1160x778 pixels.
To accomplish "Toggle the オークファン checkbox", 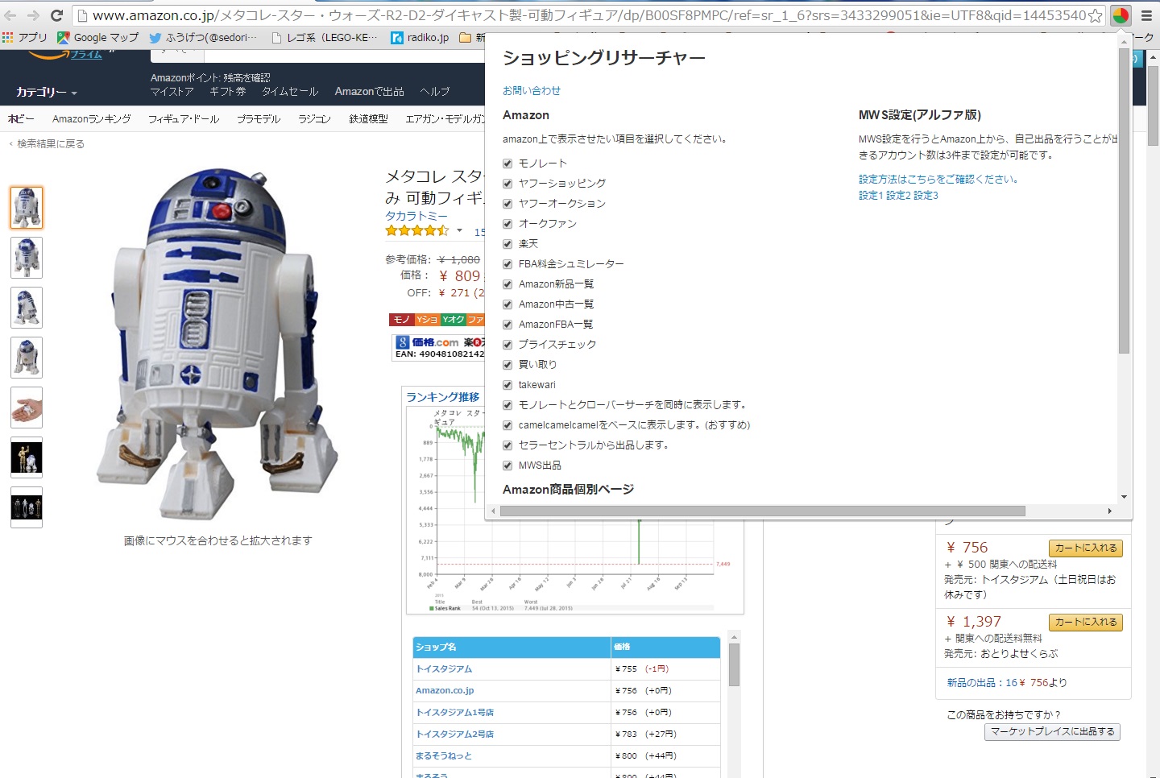I will [507, 224].
